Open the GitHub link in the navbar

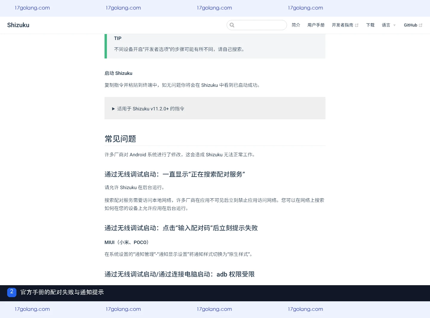tap(411, 25)
